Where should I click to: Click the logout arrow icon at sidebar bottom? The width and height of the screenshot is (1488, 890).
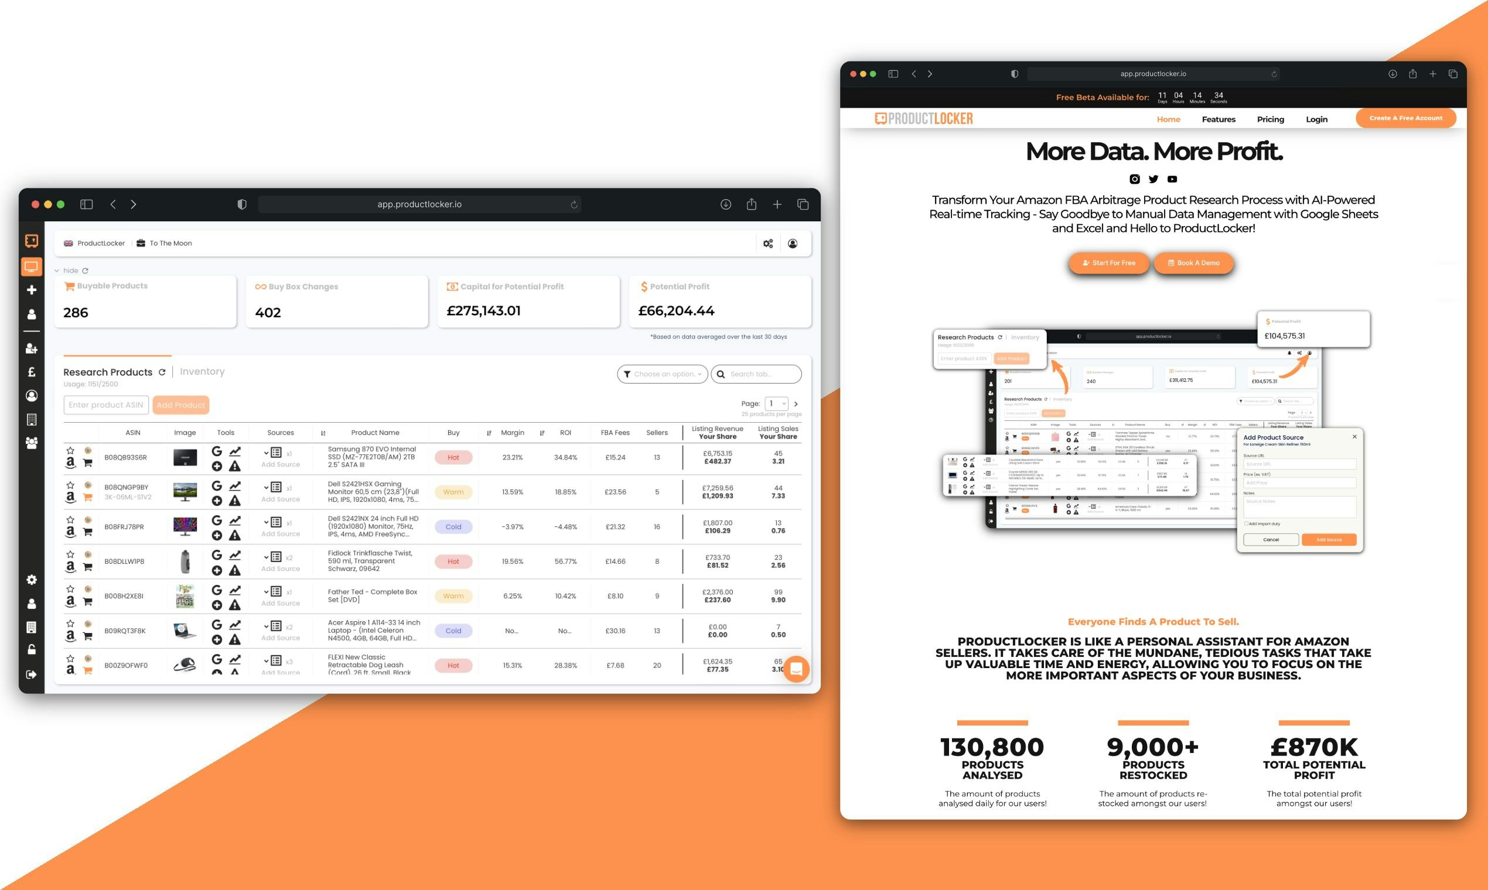32,675
